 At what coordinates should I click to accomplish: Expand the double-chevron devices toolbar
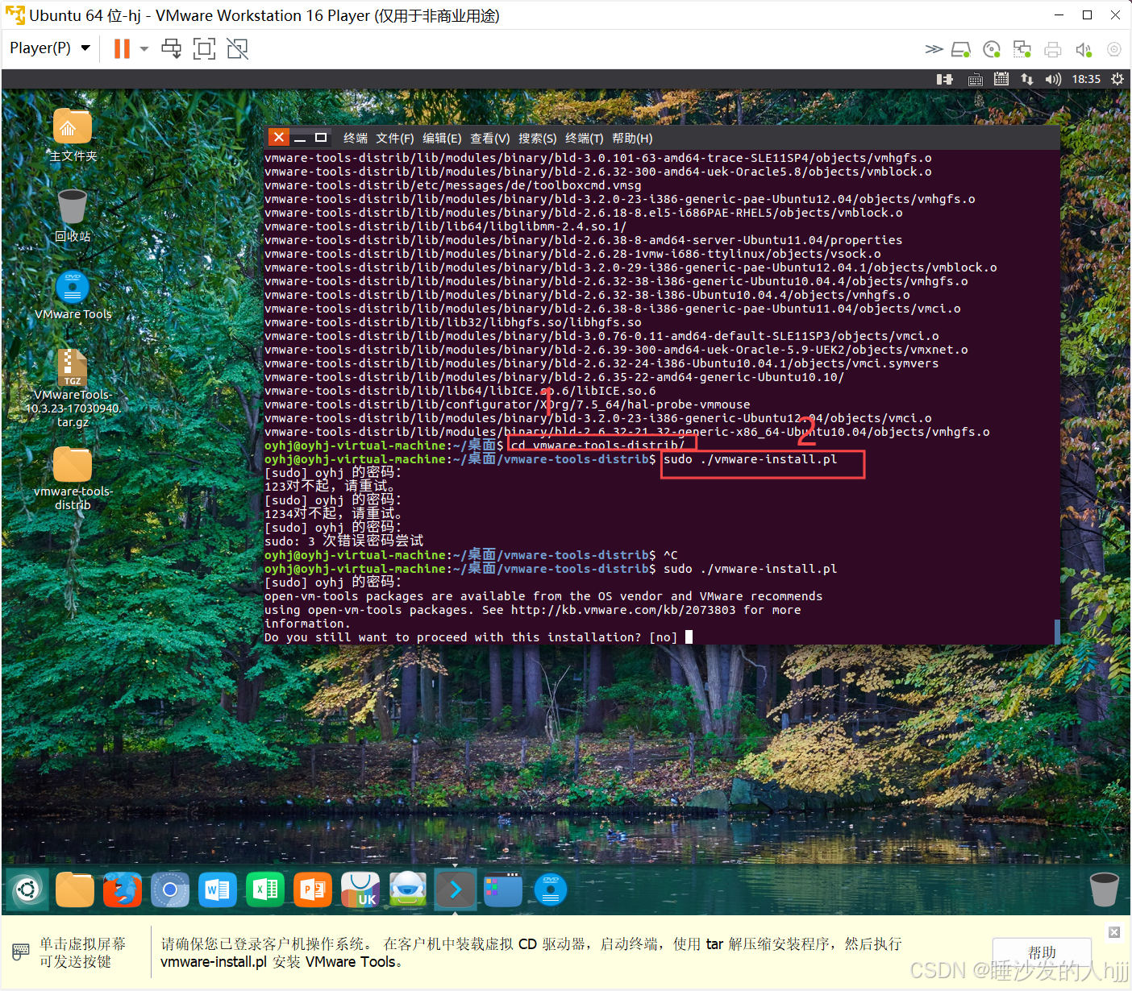(934, 49)
